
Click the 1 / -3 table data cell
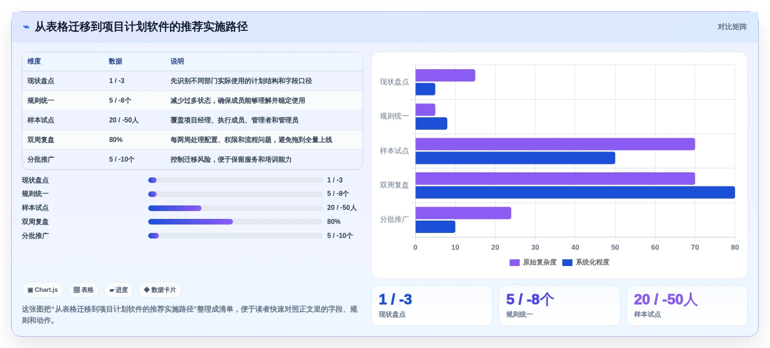117,81
